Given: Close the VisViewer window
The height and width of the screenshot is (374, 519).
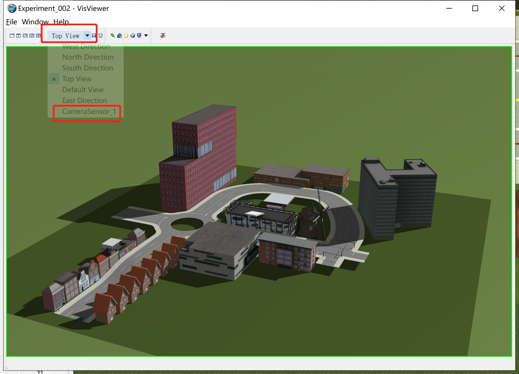Looking at the screenshot, I should pos(502,8).
